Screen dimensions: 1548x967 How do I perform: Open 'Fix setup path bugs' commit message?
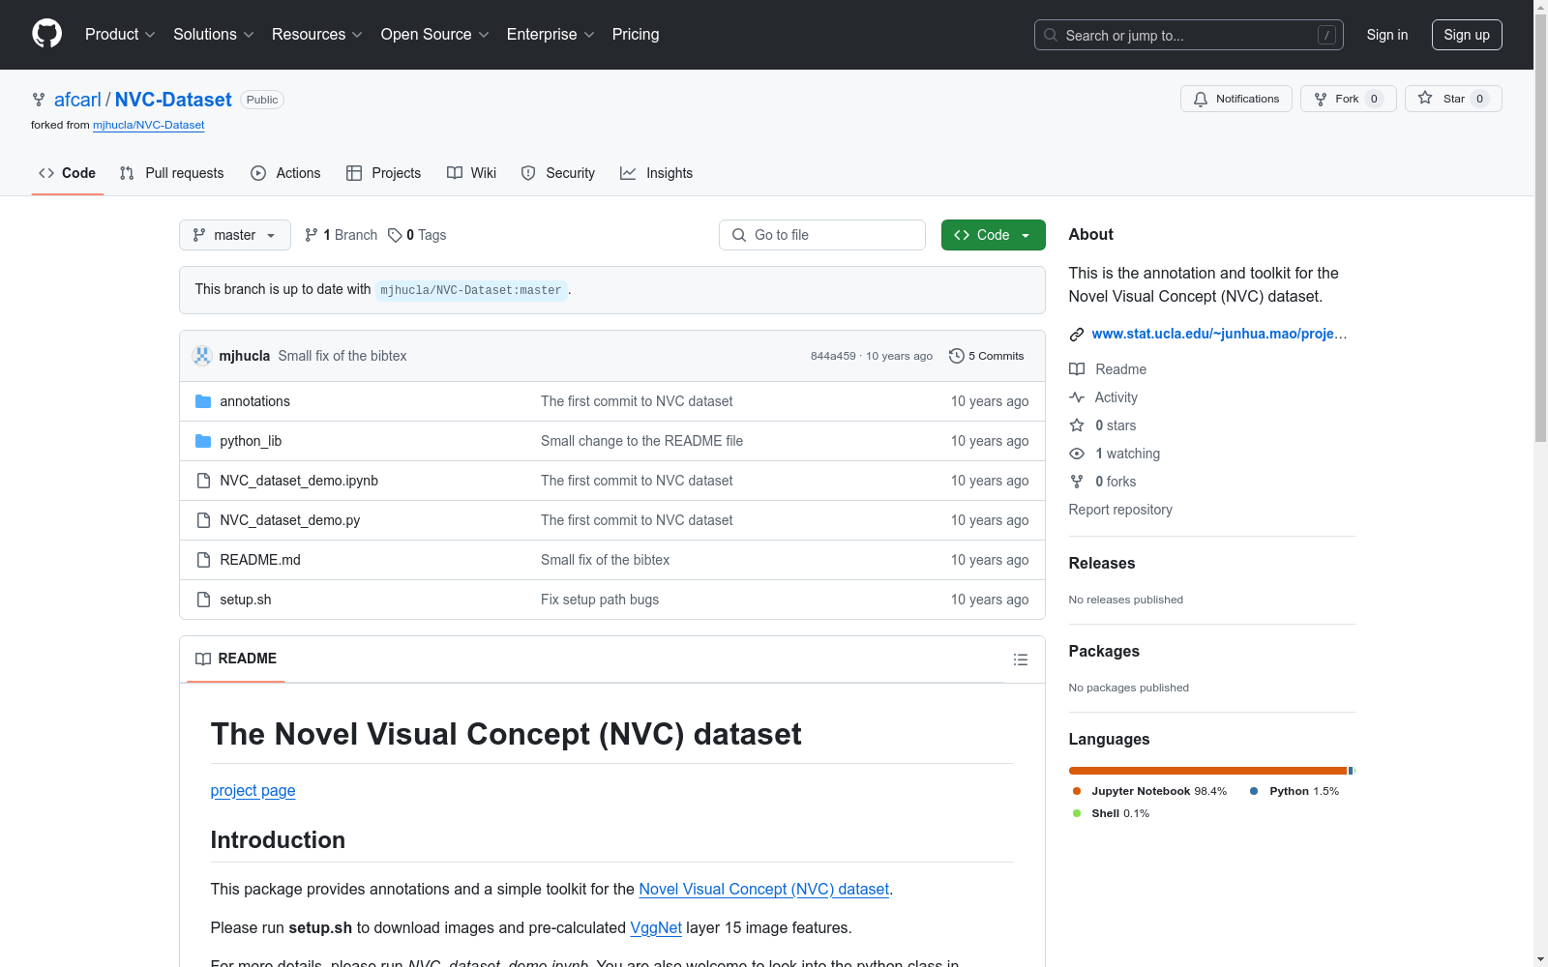[600, 600]
